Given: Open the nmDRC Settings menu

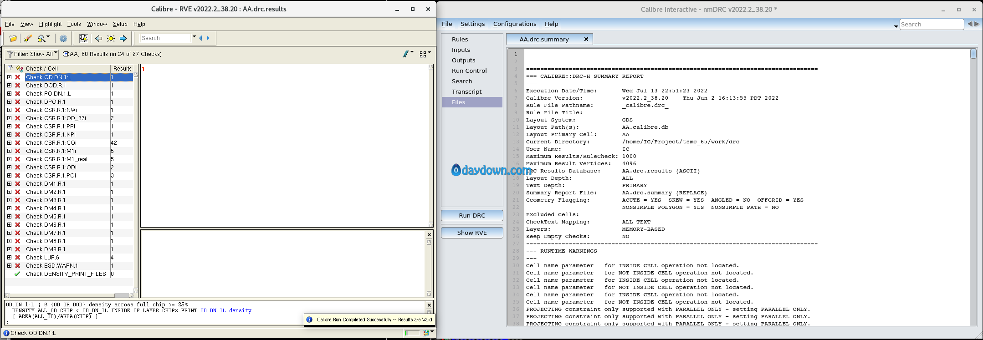Looking at the screenshot, I should coord(472,24).
